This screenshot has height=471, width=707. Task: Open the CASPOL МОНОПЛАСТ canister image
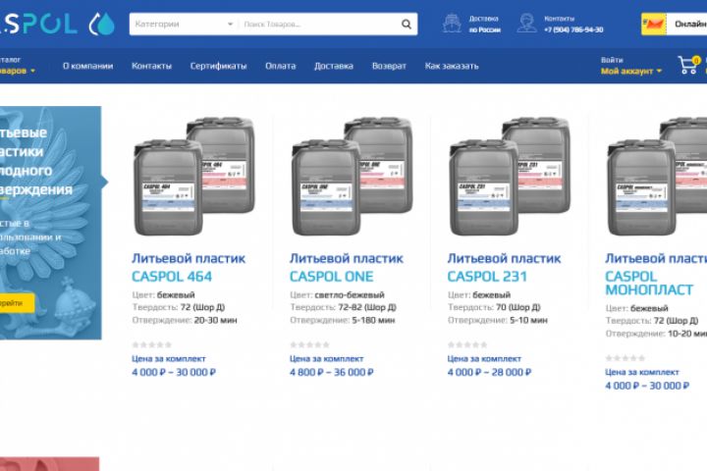(657, 176)
